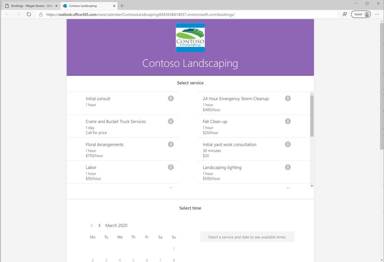This screenshot has height=262, width=384.
Task: Click the $400/hour price text
Action: tap(211, 110)
